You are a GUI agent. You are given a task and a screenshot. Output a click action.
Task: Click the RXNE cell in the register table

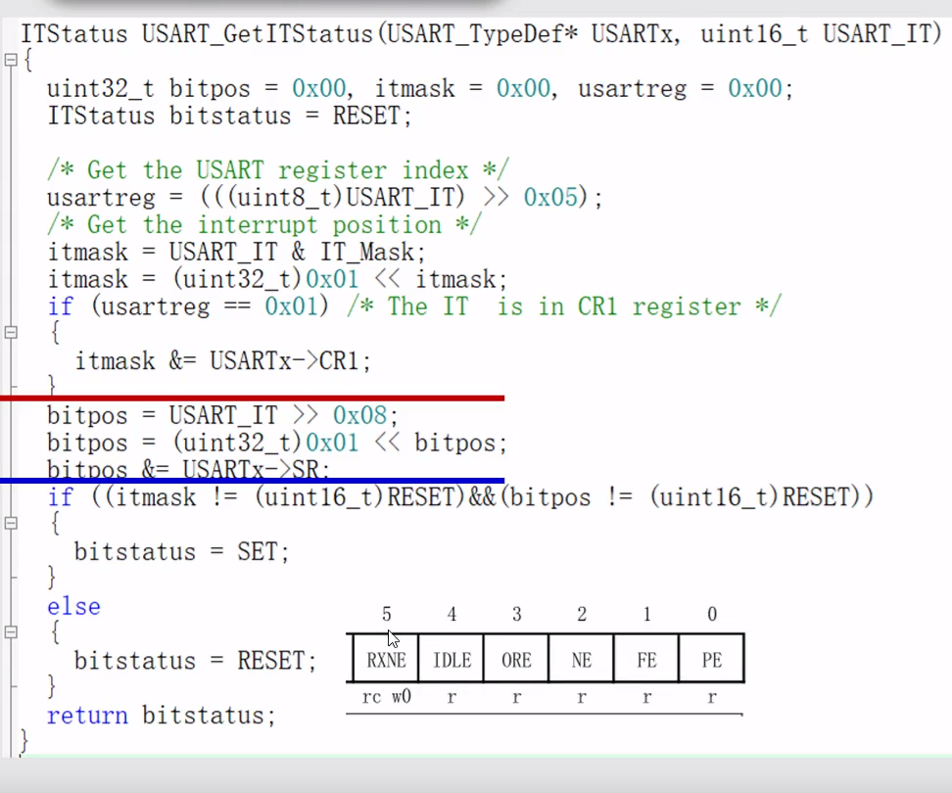click(x=385, y=659)
